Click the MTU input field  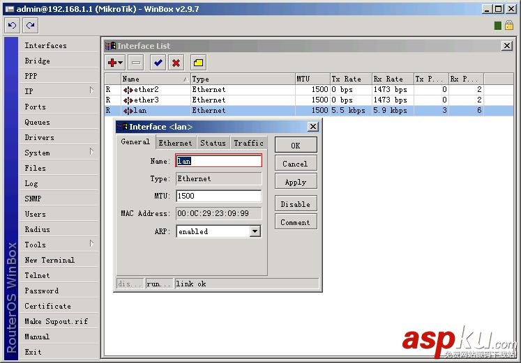pyautogui.click(x=218, y=196)
